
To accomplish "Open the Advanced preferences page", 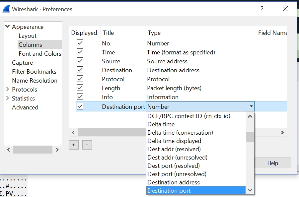I will coord(25,107).
